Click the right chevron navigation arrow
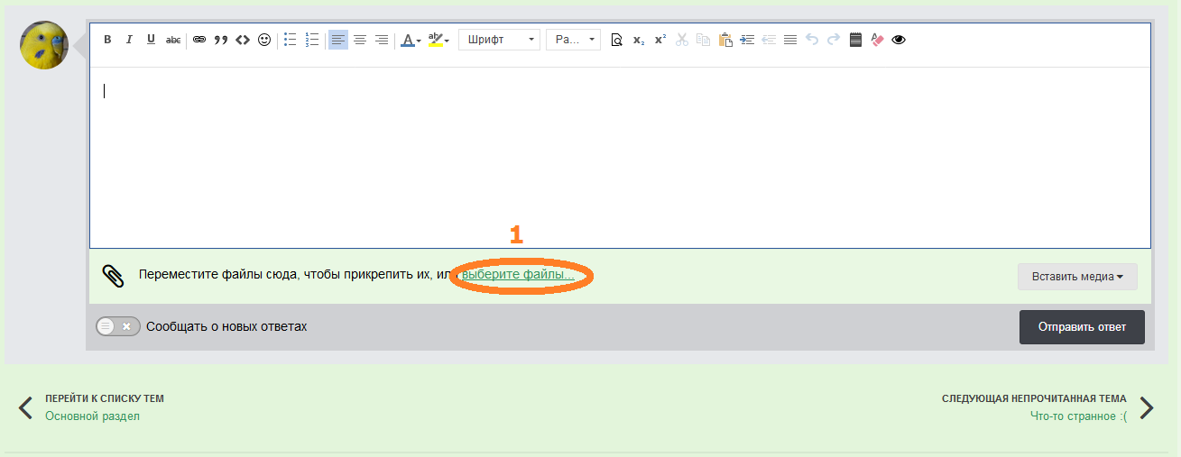This screenshot has height=457, width=1181. [1147, 407]
